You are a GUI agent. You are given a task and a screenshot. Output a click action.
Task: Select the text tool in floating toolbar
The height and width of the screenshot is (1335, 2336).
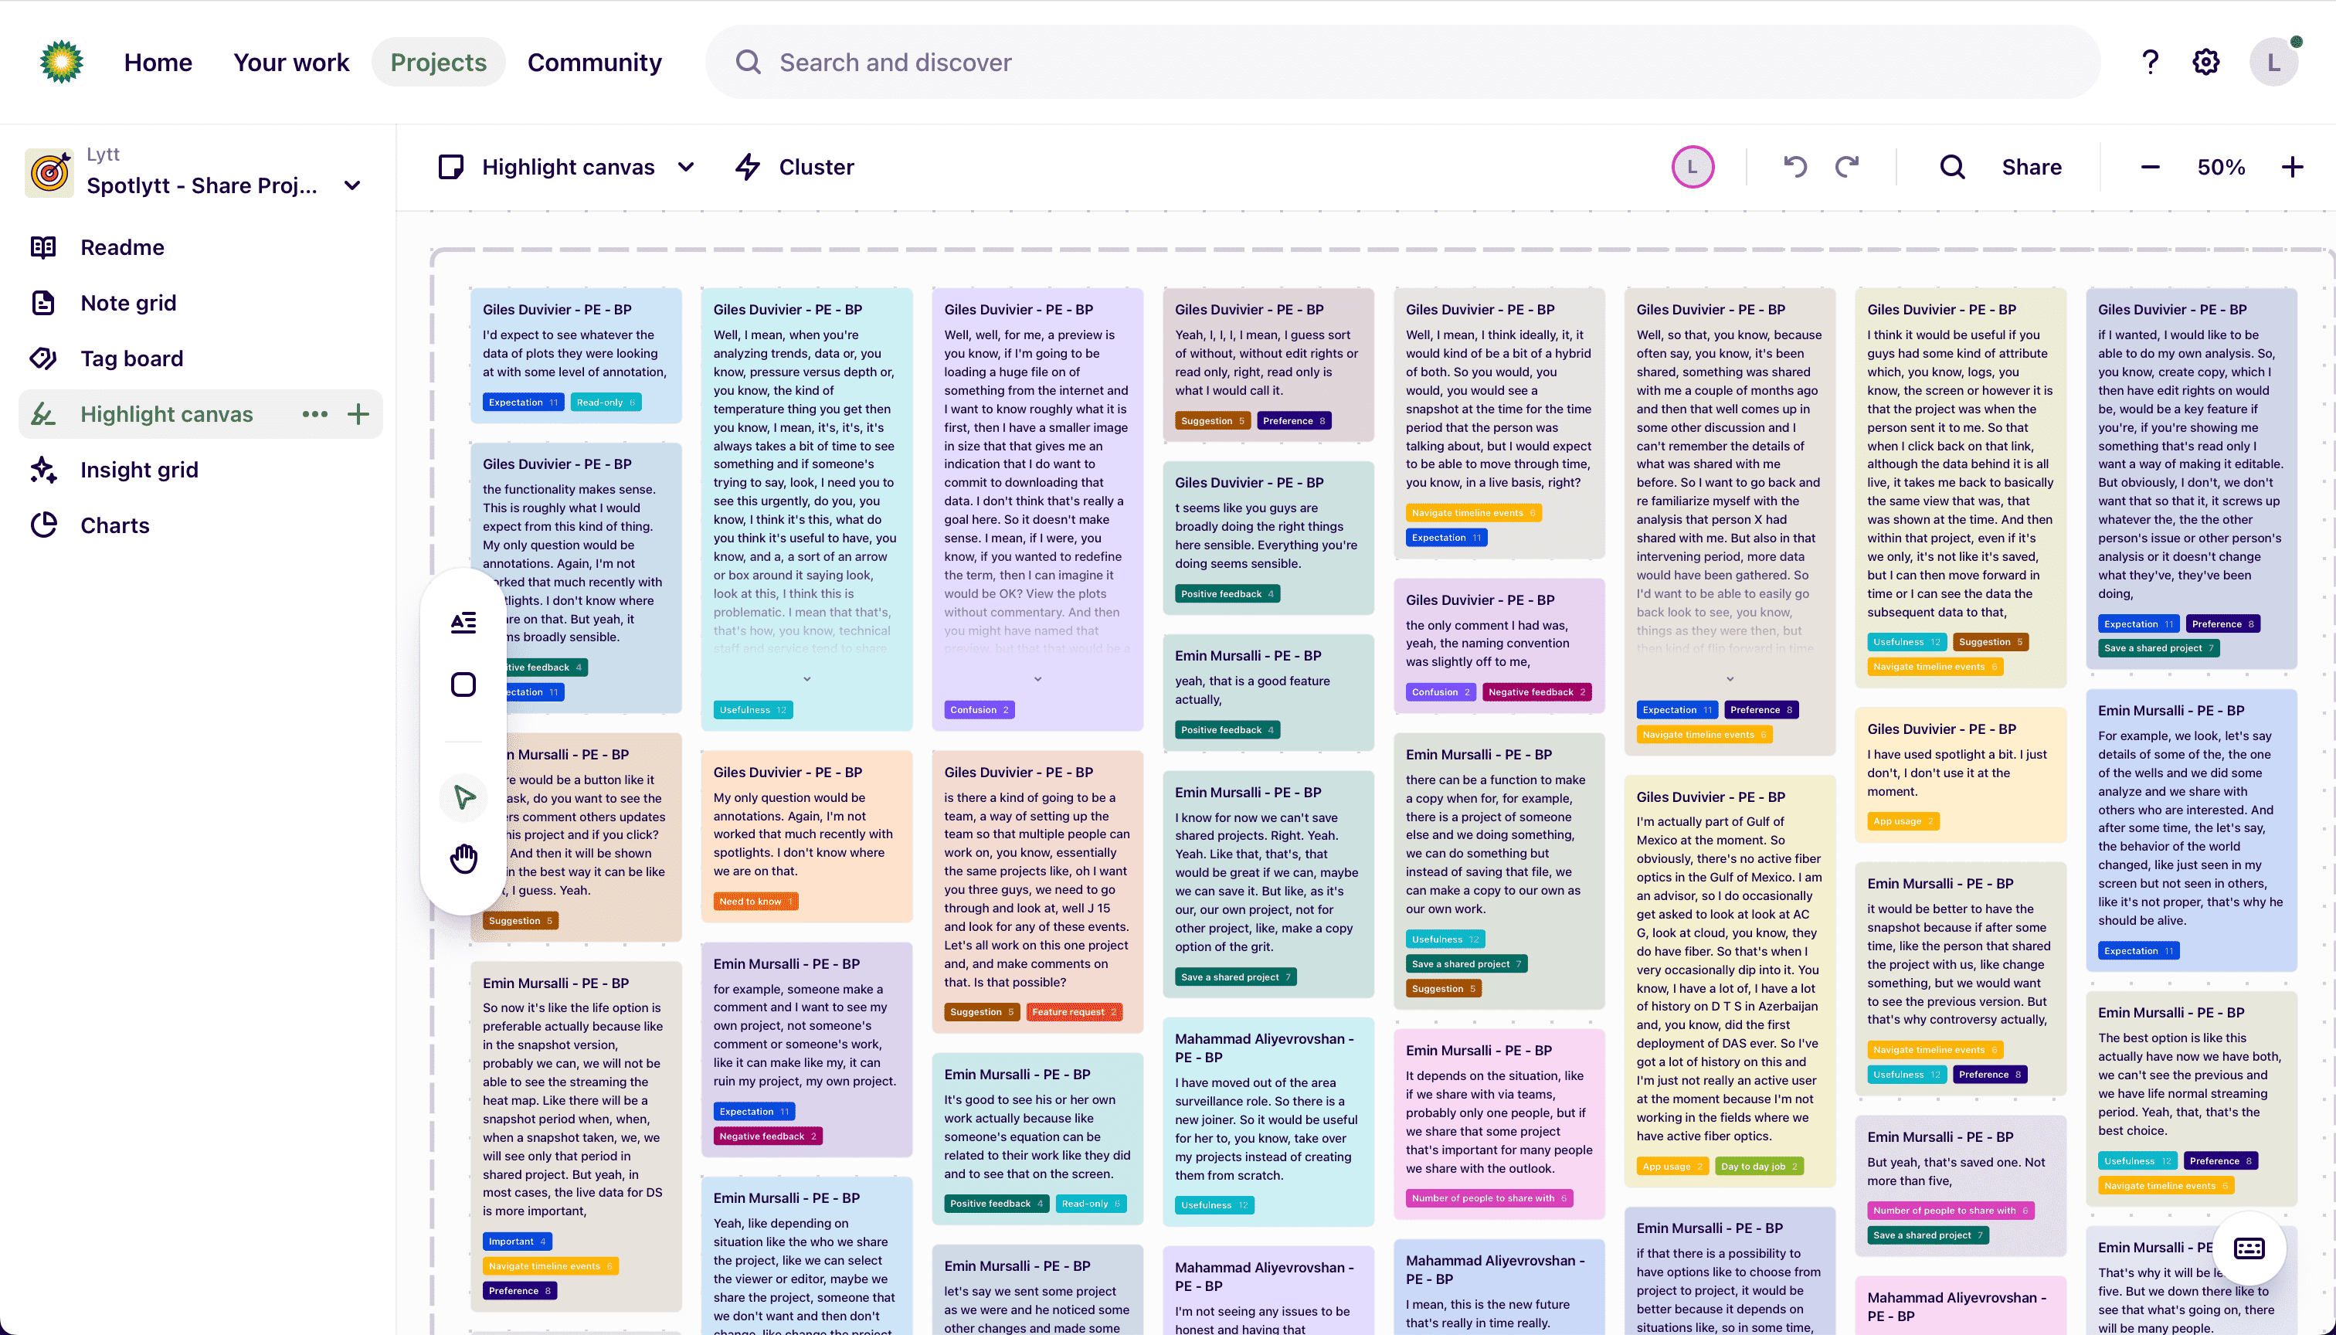(464, 623)
